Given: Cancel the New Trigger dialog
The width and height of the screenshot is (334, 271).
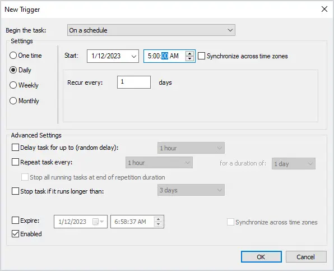Looking at the screenshot, I should pyautogui.click(x=306, y=257).
